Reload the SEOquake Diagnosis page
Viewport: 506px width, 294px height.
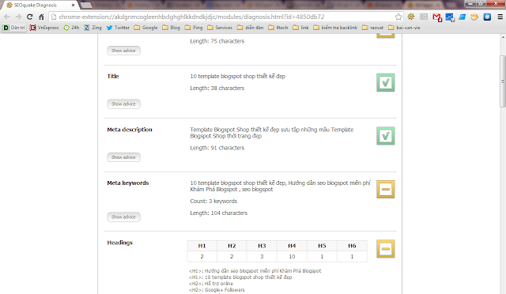(x=30, y=17)
